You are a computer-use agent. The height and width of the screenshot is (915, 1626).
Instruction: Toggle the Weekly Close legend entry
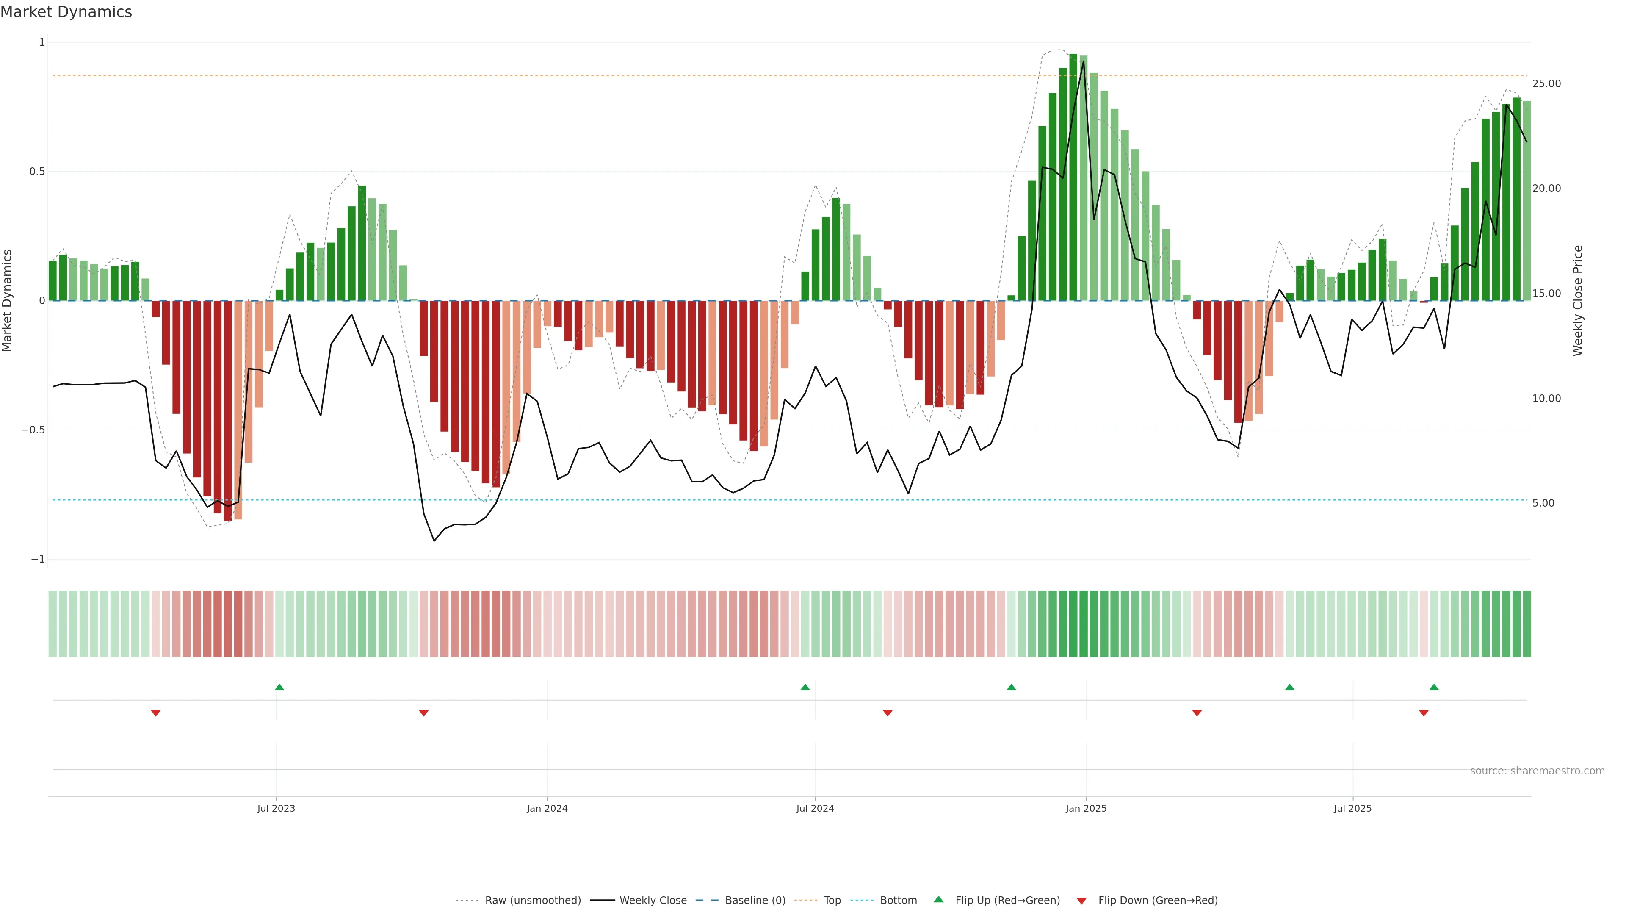click(653, 901)
